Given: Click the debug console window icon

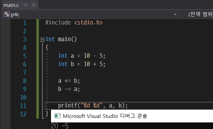Looking at the screenshot, I should (x=57, y=116).
